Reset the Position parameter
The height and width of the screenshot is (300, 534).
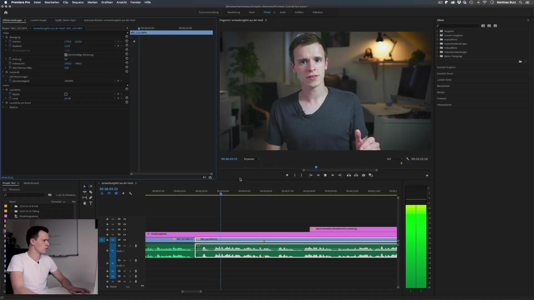[127, 41]
